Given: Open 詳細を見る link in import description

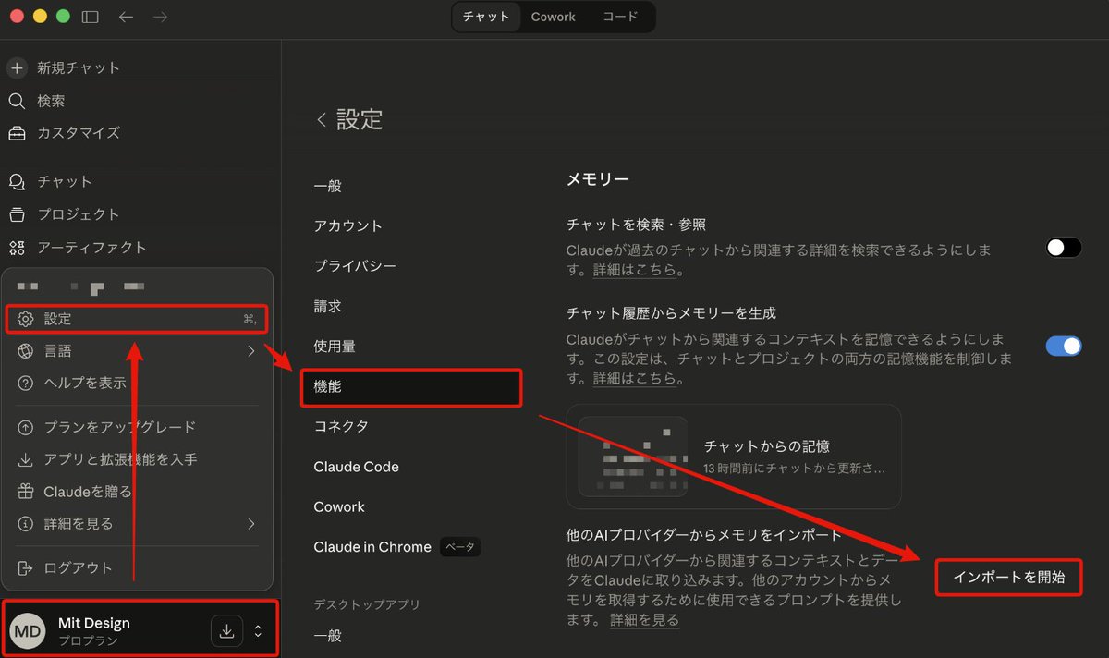Looking at the screenshot, I should coord(644,620).
